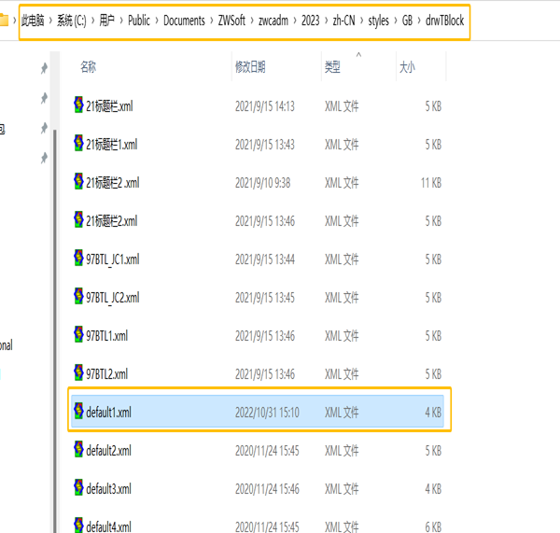Sort files by the 大小 column header
The width and height of the screenshot is (560, 533).
coord(407,67)
